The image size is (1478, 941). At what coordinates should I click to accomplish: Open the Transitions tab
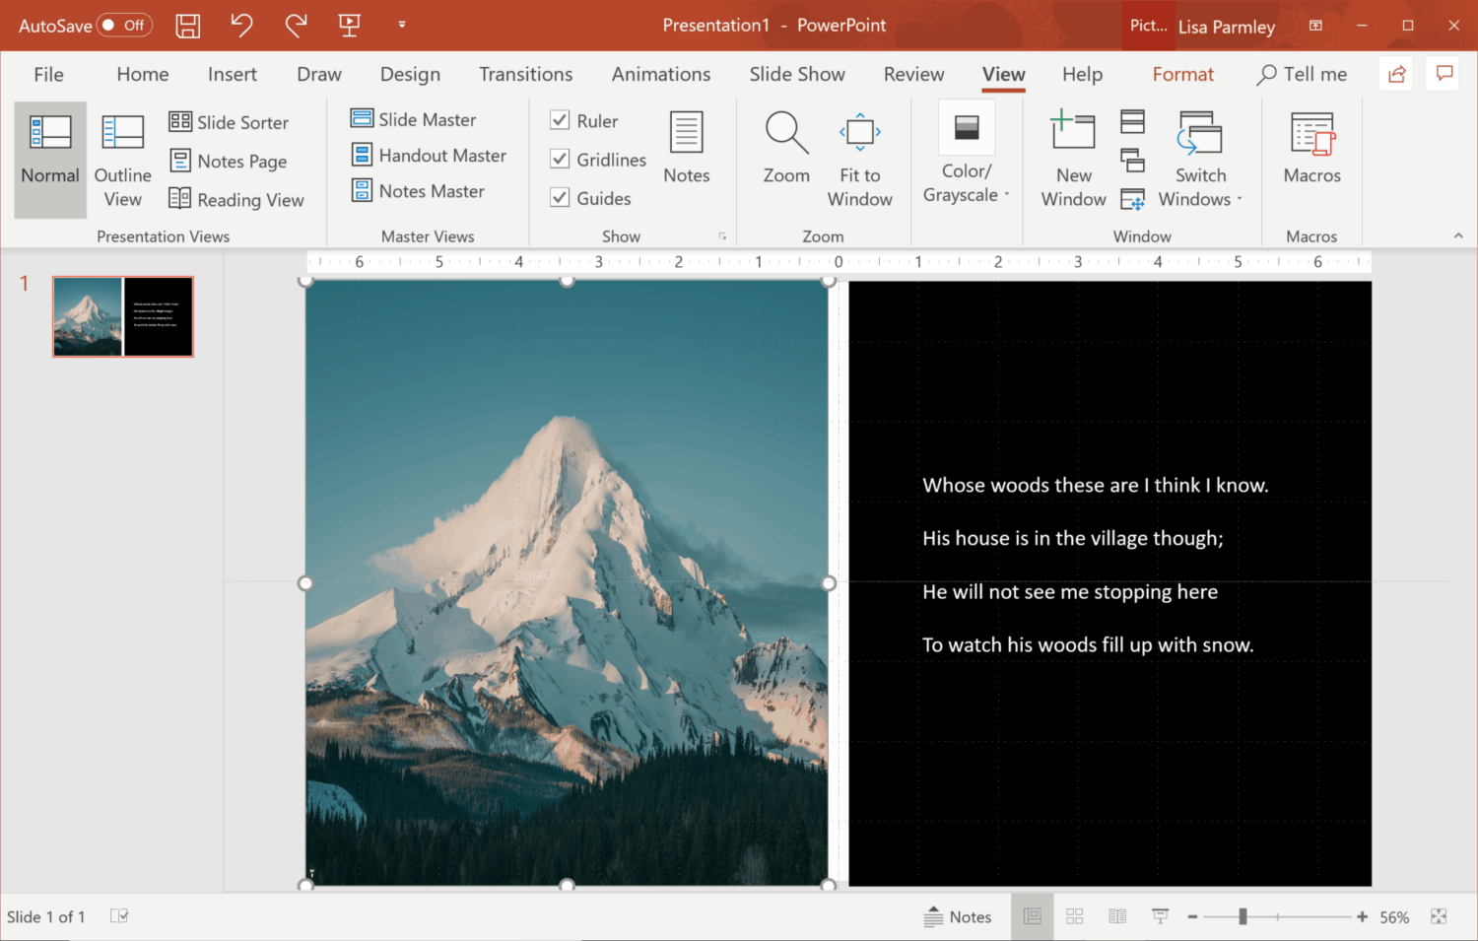(x=525, y=74)
